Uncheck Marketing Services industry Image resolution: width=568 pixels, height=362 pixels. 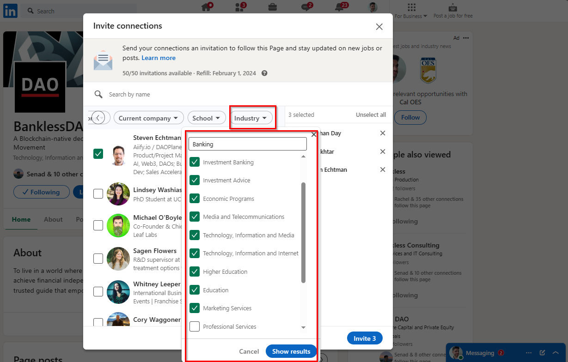(x=195, y=308)
